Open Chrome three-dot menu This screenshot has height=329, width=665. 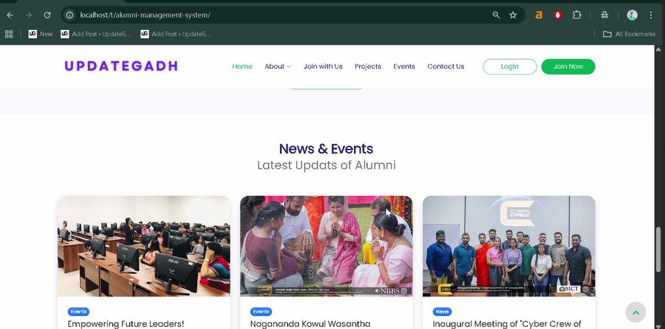click(x=651, y=15)
